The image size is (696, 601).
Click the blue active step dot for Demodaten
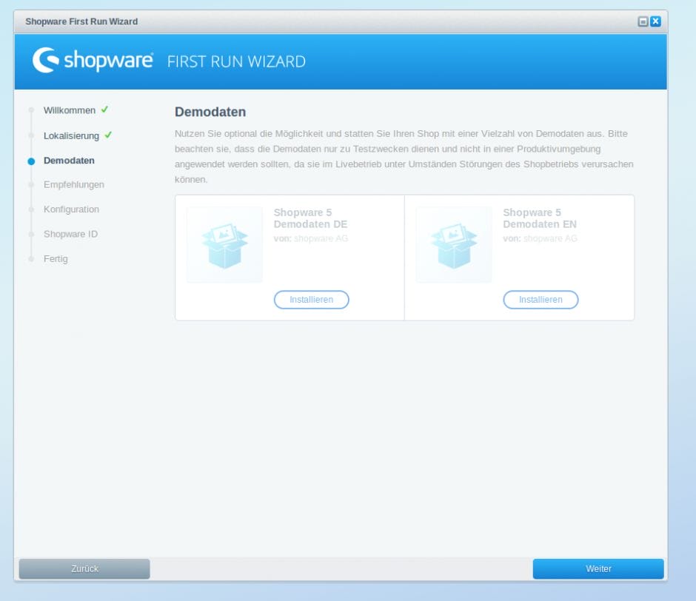tap(31, 161)
